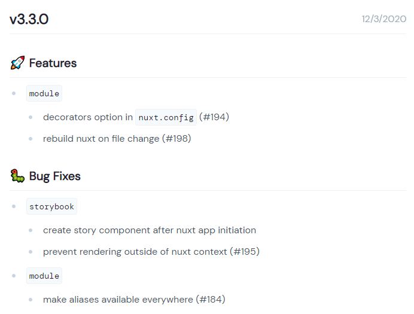
Task: Open issue #198 reference
Action: [176, 139]
